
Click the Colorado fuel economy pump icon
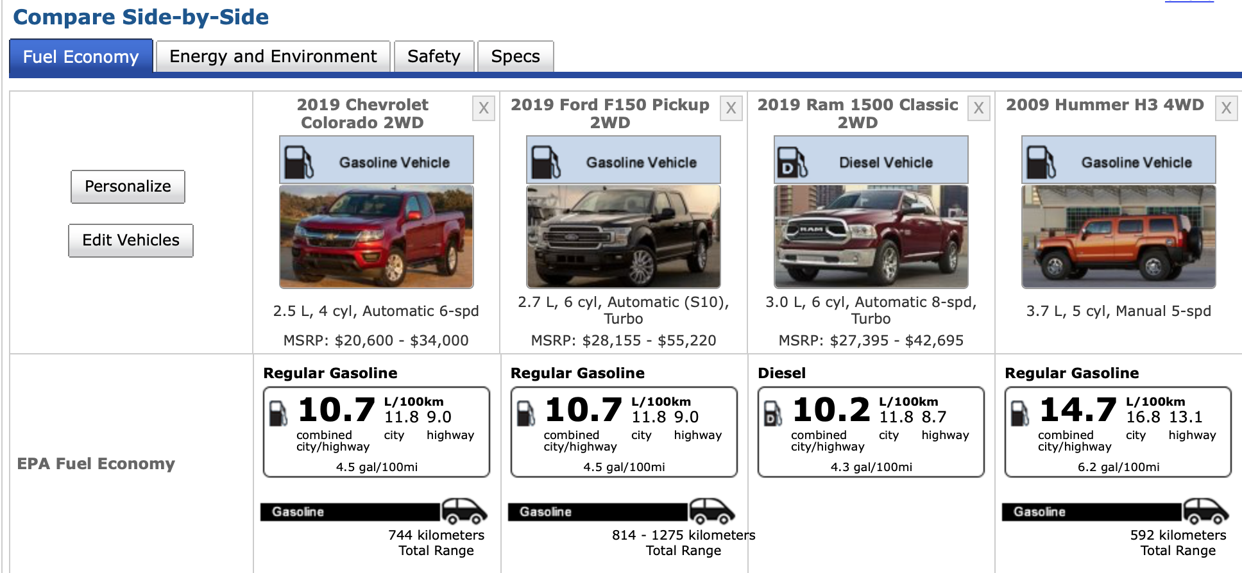pyautogui.click(x=278, y=413)
